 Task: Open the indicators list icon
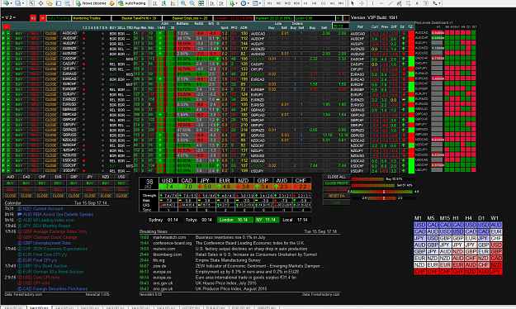click(232, 3)
